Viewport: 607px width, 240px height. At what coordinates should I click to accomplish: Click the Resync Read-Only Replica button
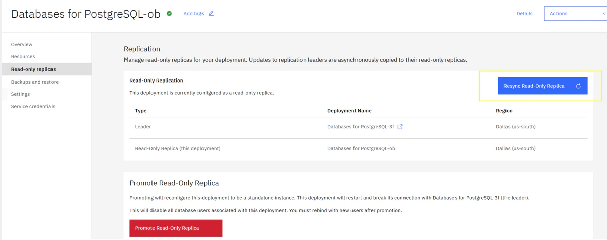pos(542,86)
